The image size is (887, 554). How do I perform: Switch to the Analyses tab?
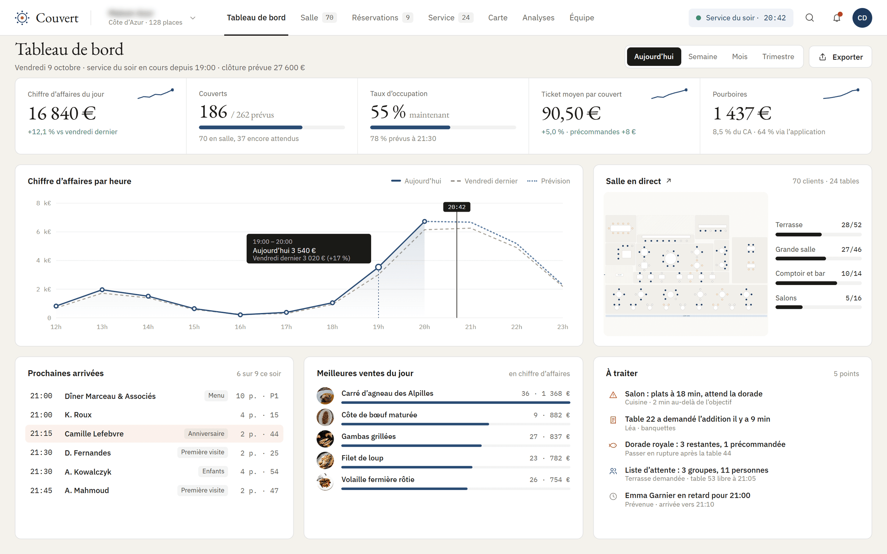[538, 18]
